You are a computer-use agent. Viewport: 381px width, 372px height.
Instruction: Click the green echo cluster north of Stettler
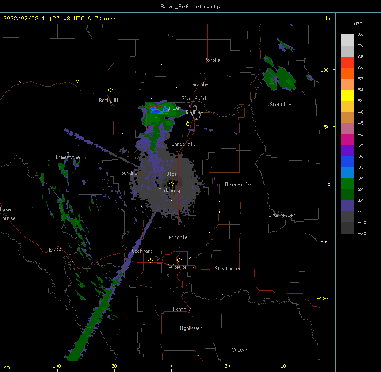(279, 78)
